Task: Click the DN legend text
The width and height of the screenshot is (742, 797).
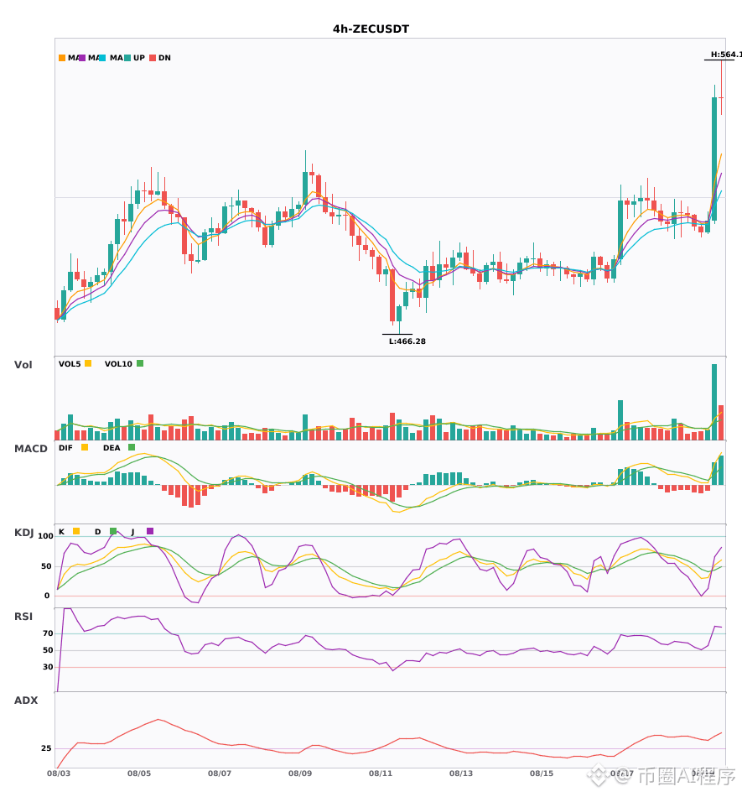Action: pos(164,58)
